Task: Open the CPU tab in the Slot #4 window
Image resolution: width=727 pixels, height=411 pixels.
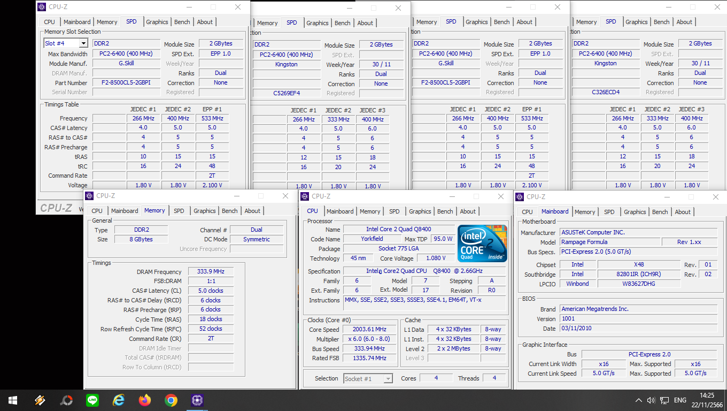Action: click(49, 22)
